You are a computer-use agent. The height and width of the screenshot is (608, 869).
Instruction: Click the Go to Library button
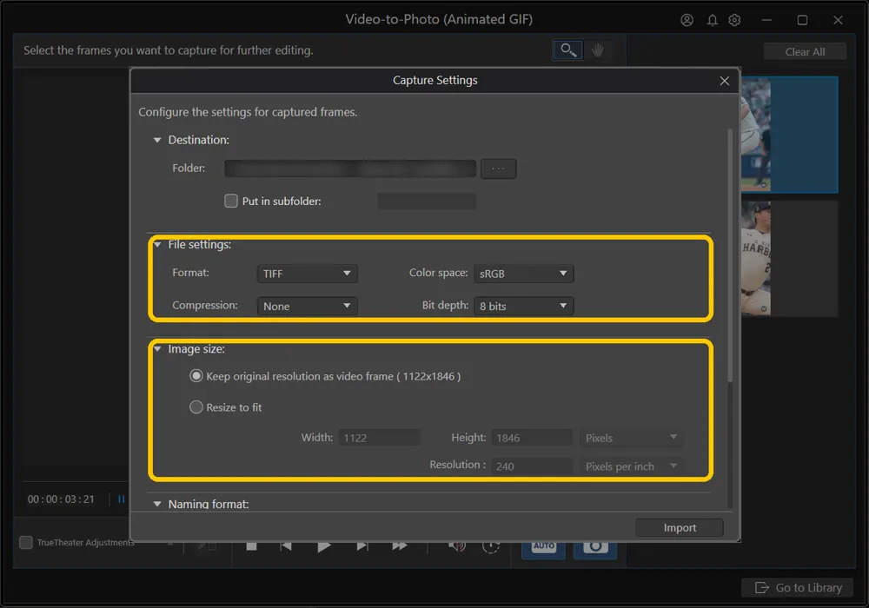point(799,587)
